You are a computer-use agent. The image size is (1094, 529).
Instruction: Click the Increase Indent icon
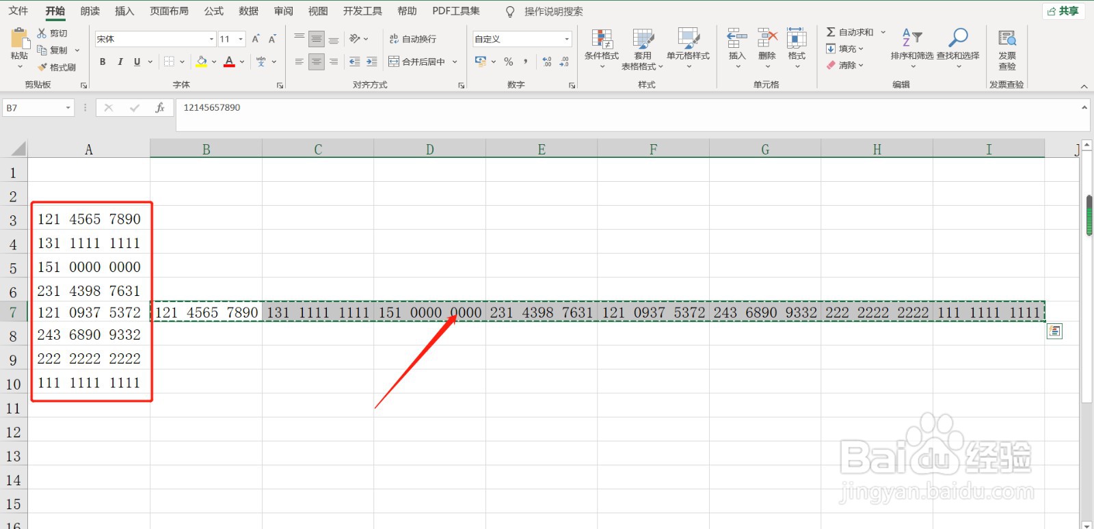pyautogui.click(x=371, y=62)
